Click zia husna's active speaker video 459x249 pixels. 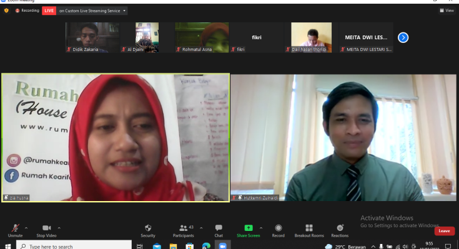coord(116,138)
